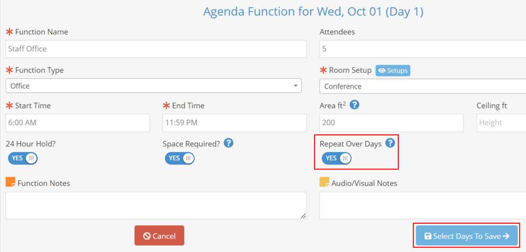Click the Function Name text field
Viewport: 526px width, 252px height.
tap(156, 49)
